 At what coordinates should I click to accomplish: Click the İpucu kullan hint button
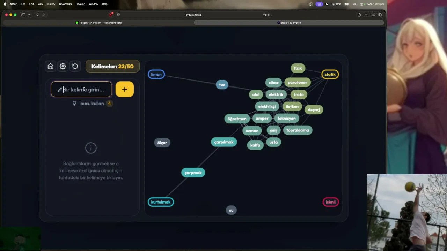[91, 104]
